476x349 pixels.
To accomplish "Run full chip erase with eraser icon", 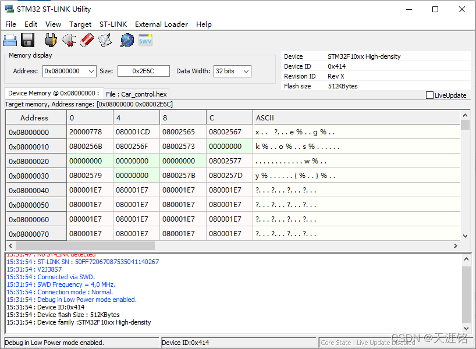I will pyautogui.click(x=87, y=40).
